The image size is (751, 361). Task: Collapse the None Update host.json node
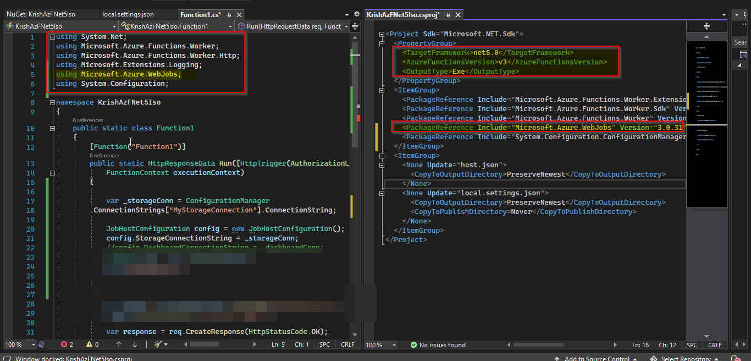coord(382,165)
